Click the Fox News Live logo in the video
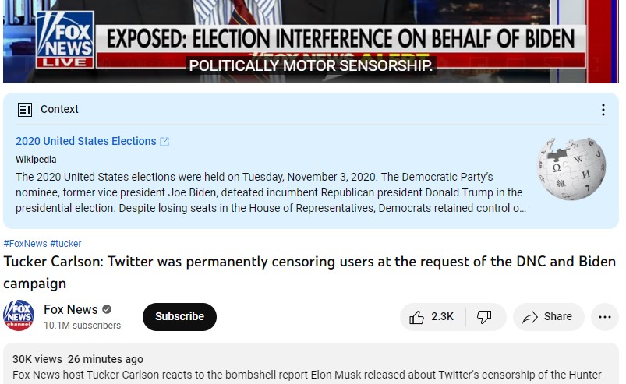 coord(65,40)
